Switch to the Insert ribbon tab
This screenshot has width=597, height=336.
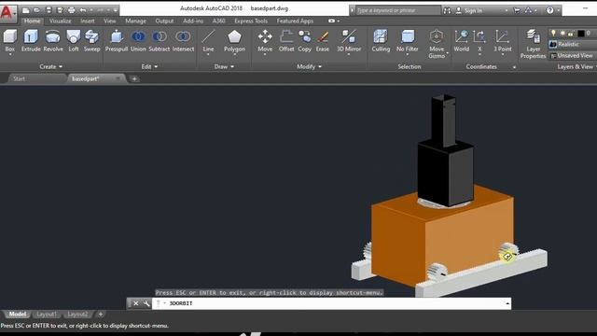click(x=87, y=21)
